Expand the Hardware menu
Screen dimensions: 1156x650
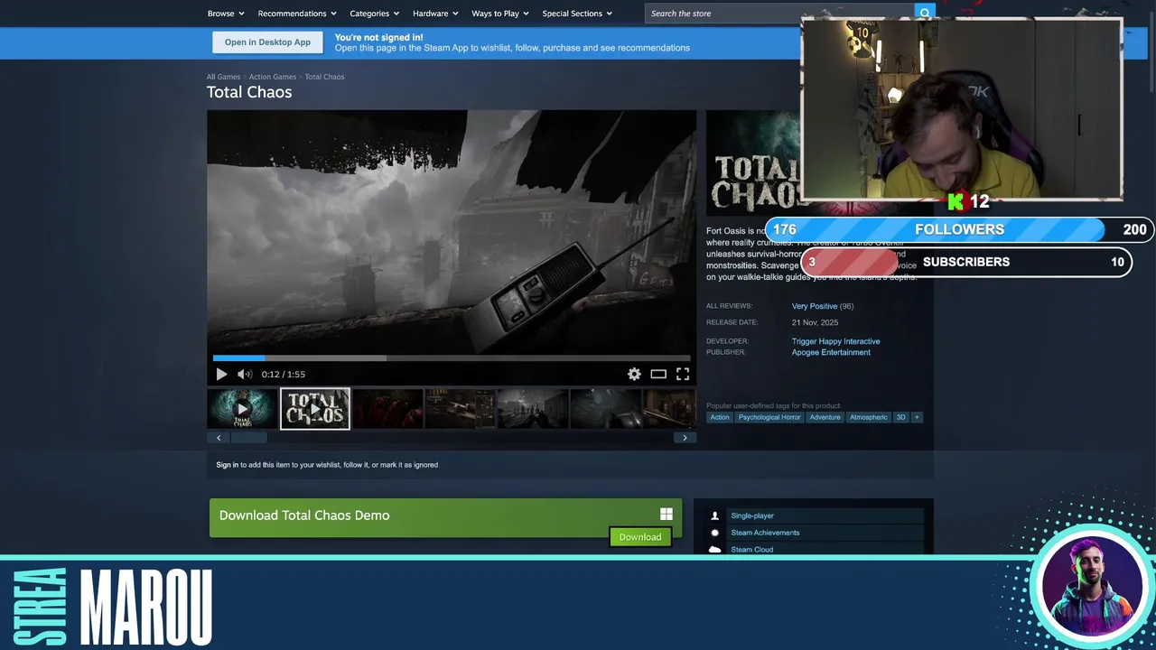click(435, 14)
